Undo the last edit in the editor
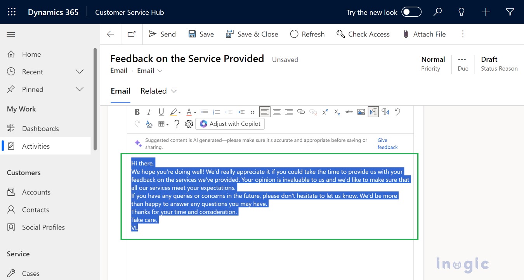This screenshot has height=280, width=524. pos(397,112)
